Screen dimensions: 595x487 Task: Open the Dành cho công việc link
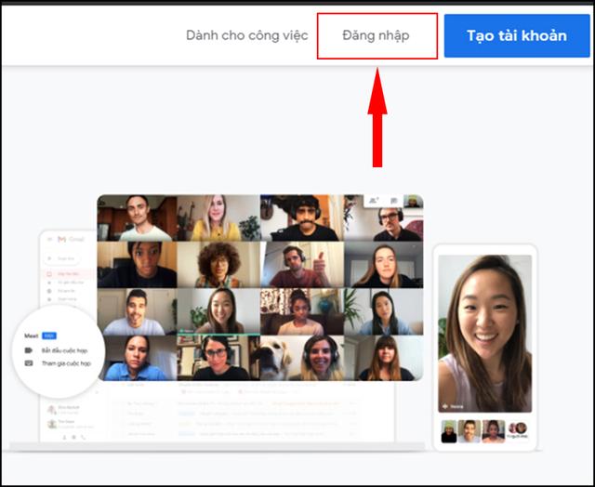246,36
